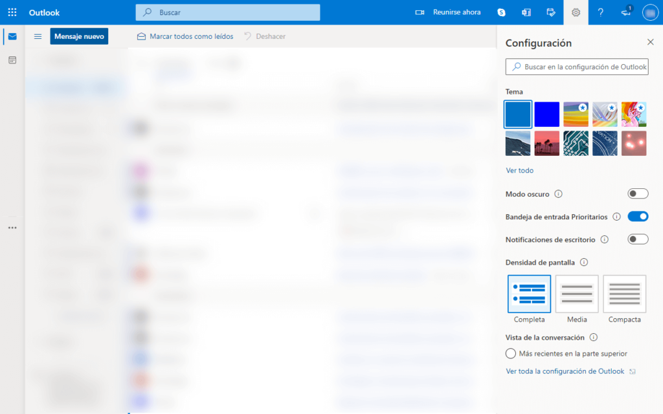663x414 pixels.
Task: Click the My Day calendar-check icon
Action: (x=551, y=12)
